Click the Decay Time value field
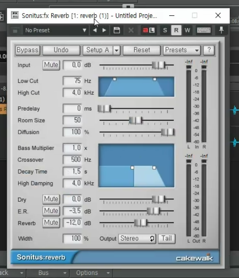Viewport: 239px width, 278px height. pos(72,172)
